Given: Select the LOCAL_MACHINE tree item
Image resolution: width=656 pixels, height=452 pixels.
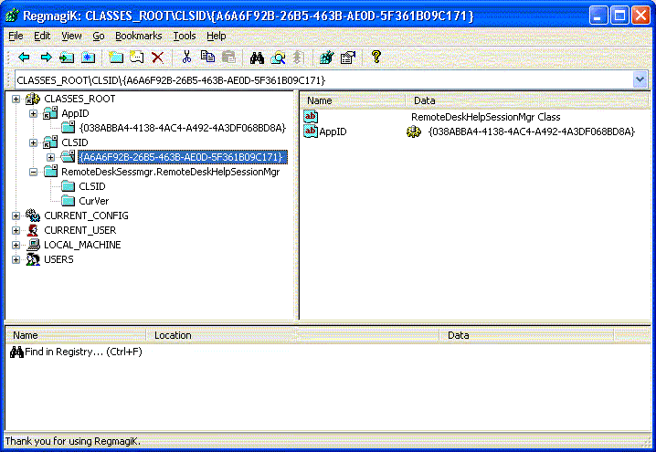Looking at the screenshot, I should (82, 245).
